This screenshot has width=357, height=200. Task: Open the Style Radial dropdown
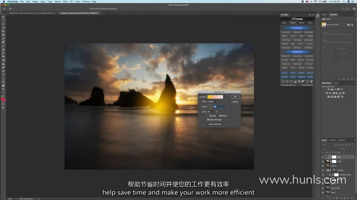pyautogui.click(x=213, y=101)
